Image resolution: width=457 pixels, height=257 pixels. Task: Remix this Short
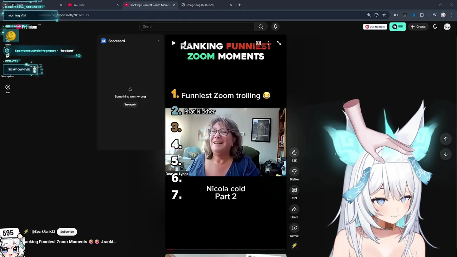[294, 228]
